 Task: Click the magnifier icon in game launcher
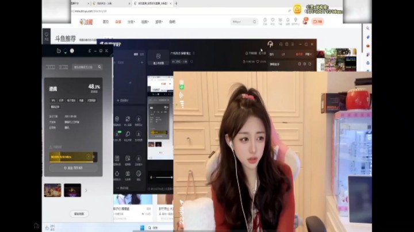(x=99, y=67)
